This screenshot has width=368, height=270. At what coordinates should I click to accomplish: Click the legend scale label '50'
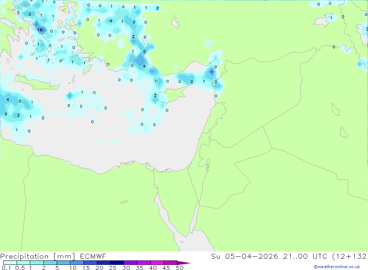[x=180, y=268]
